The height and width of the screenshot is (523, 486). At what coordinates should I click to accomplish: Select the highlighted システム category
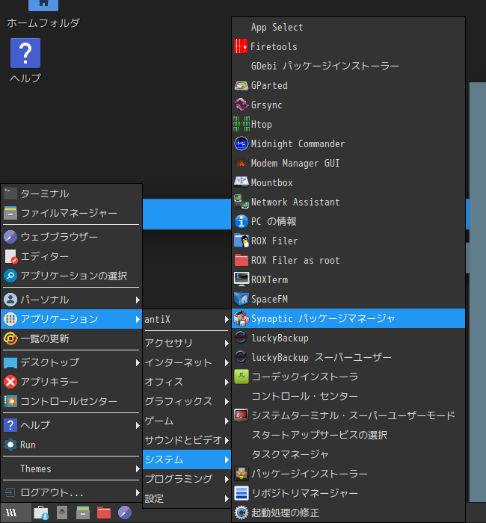tap(187, 459)
